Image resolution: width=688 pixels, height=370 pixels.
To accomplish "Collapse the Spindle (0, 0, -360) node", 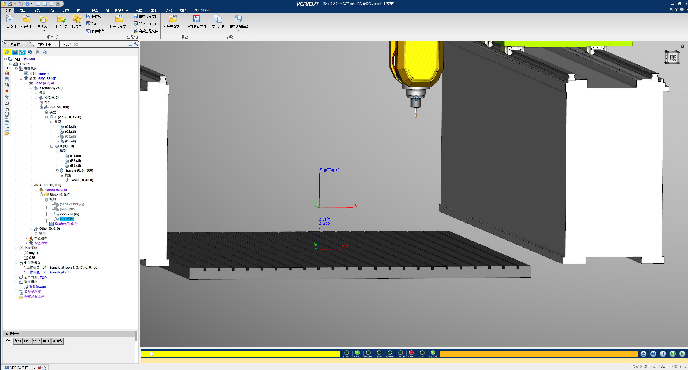I will (57, 170).
